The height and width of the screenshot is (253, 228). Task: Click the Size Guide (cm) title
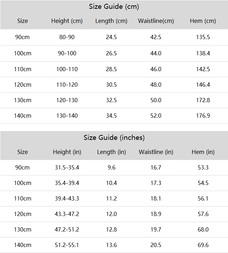(x=114, y=7)
